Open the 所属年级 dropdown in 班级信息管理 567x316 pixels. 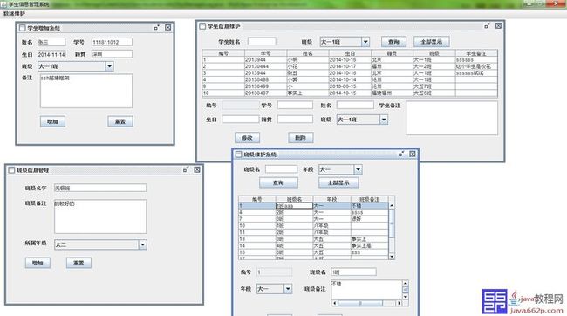(x=142, y=244)
